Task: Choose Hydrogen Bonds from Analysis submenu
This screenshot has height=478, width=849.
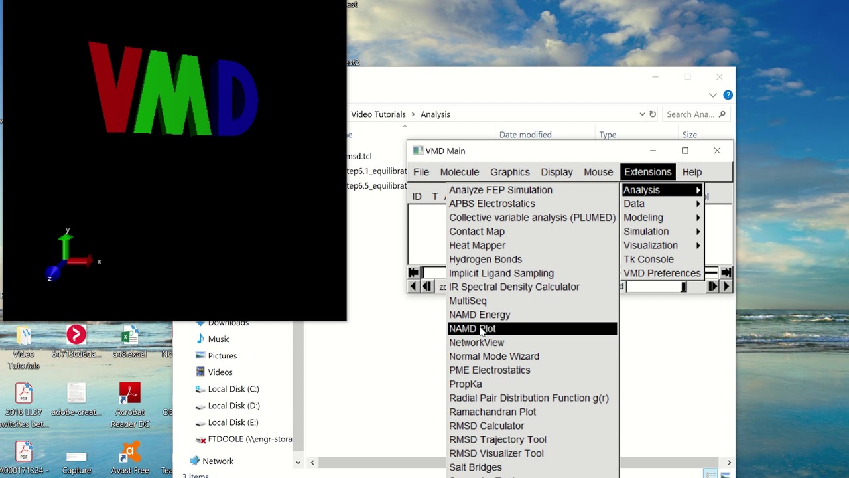Action: point(533,260)
